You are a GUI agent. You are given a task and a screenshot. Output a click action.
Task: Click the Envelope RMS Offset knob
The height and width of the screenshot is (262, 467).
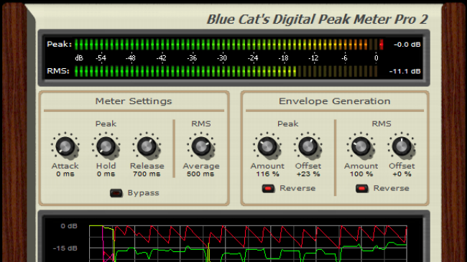tap(402, 146)
